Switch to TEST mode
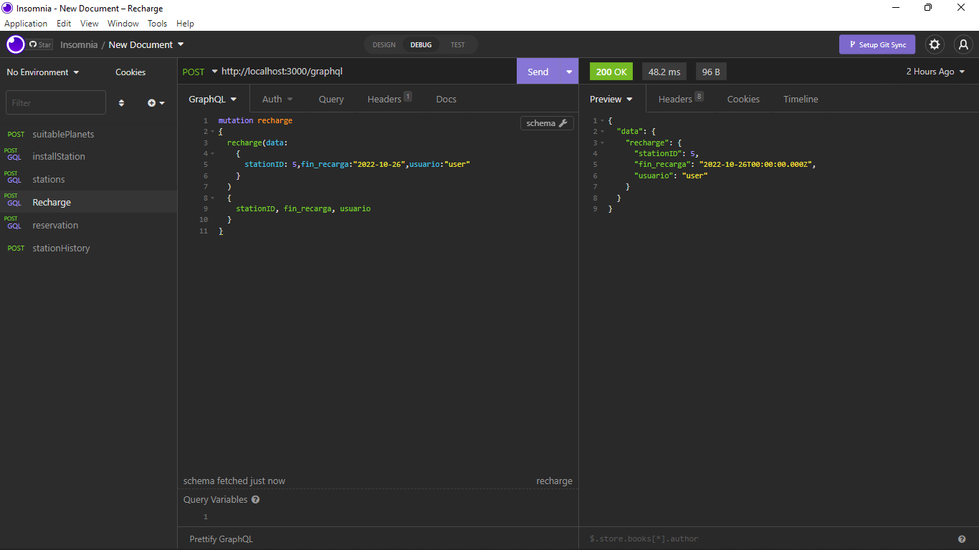Viewport: 979px width, 550px height. pos(458,45)
